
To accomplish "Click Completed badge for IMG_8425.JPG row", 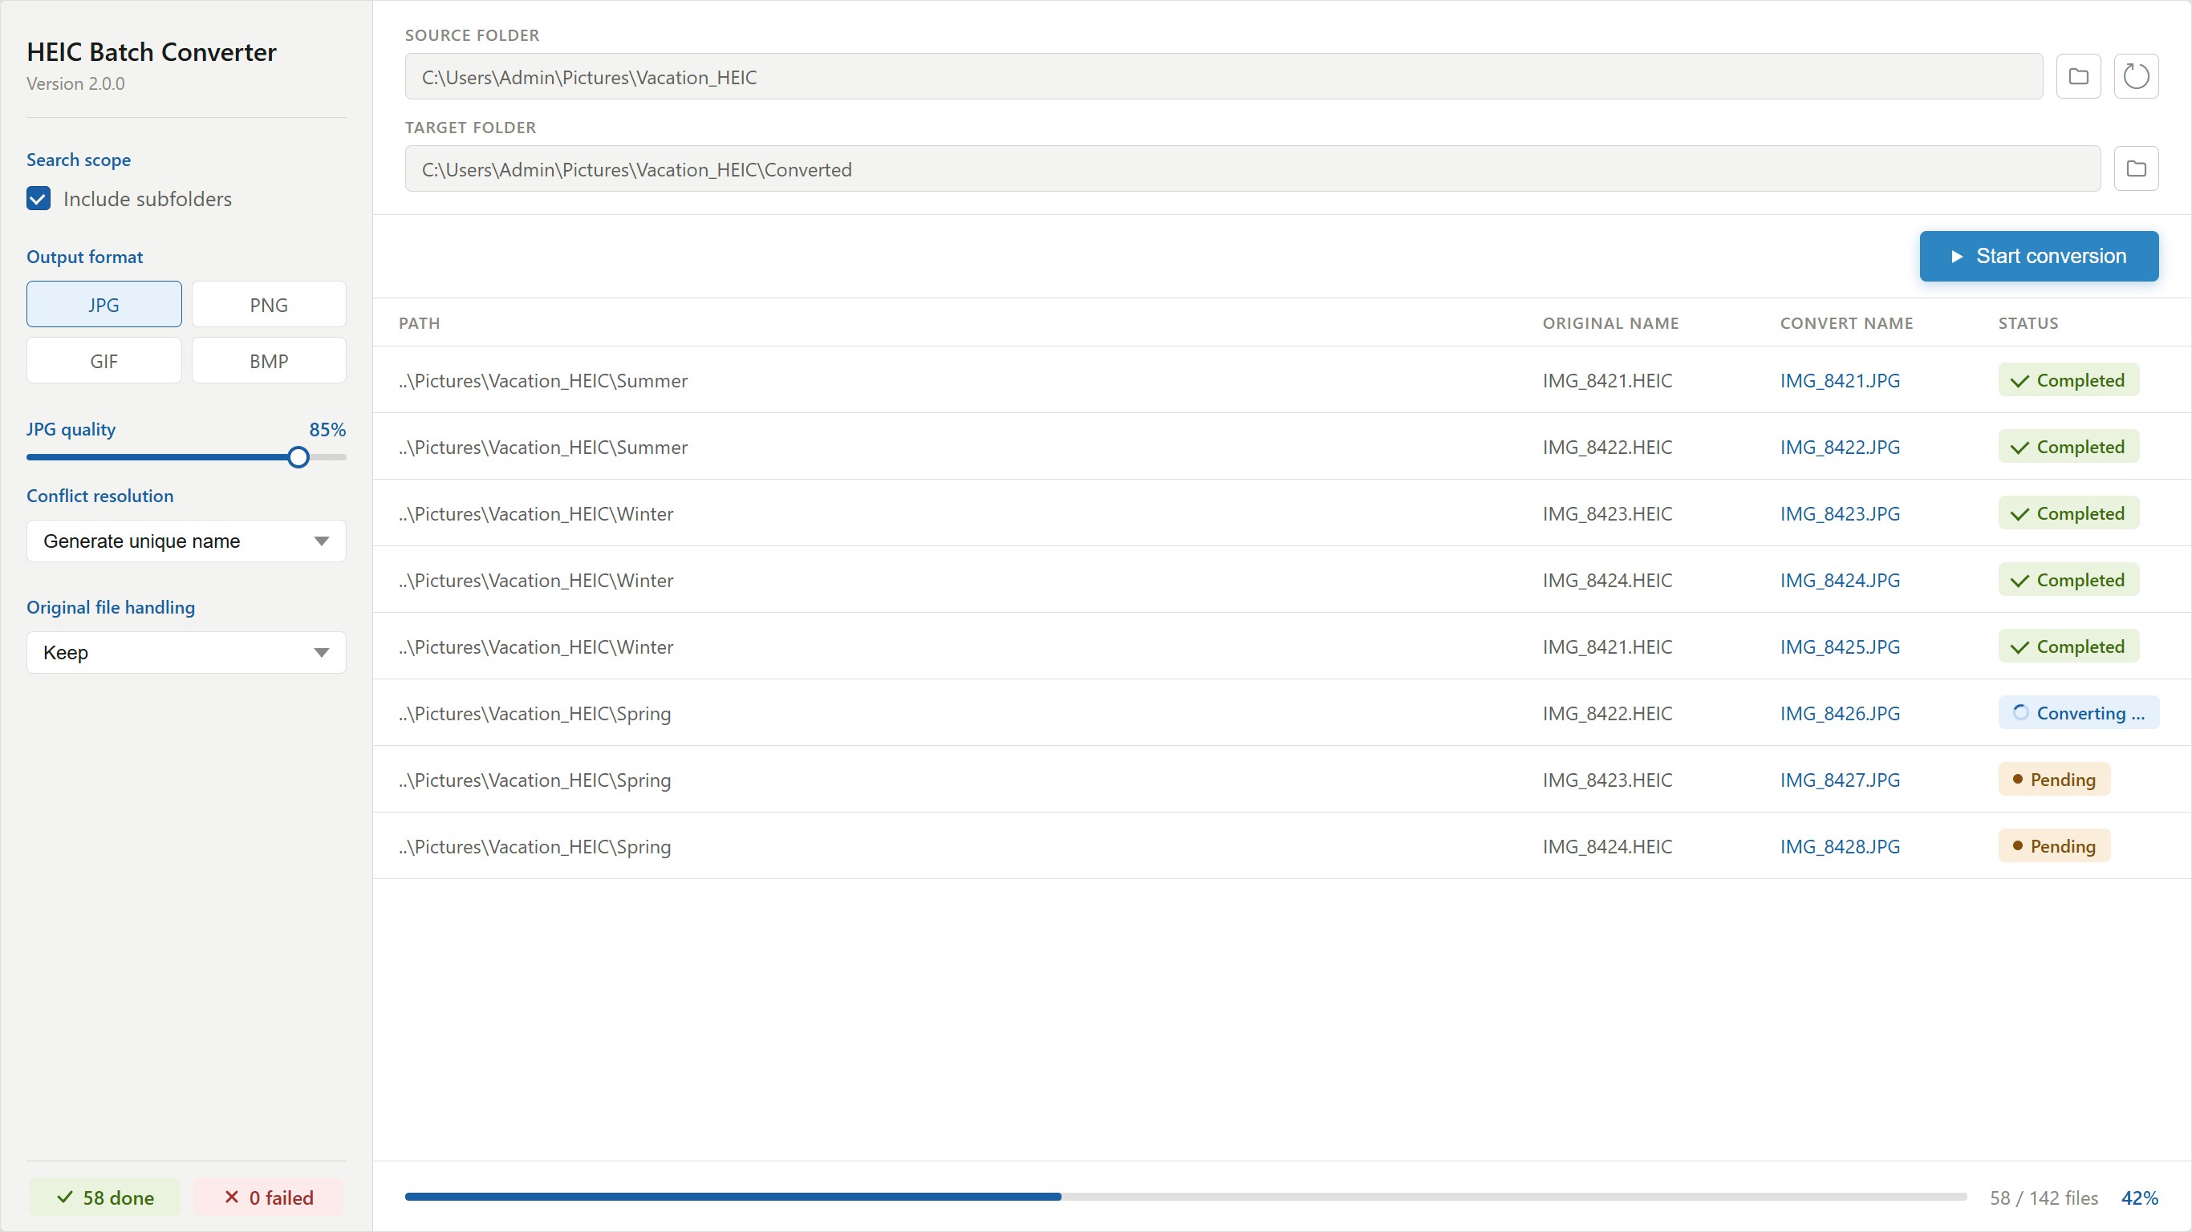I will point(2068,646).
